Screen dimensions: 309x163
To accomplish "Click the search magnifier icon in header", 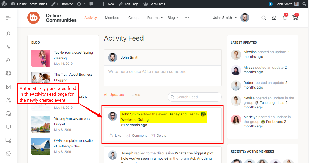I will [264, 18].
